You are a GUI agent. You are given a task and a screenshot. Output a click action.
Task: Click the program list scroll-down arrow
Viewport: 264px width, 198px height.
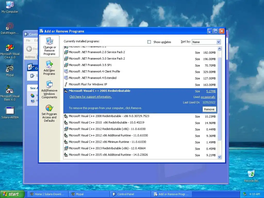219,157
